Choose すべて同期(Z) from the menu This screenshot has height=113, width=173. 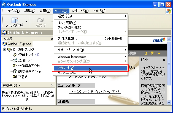[90, 23]
